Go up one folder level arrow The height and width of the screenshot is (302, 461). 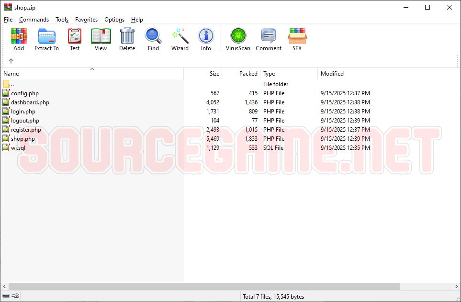[x=11, y=61]
